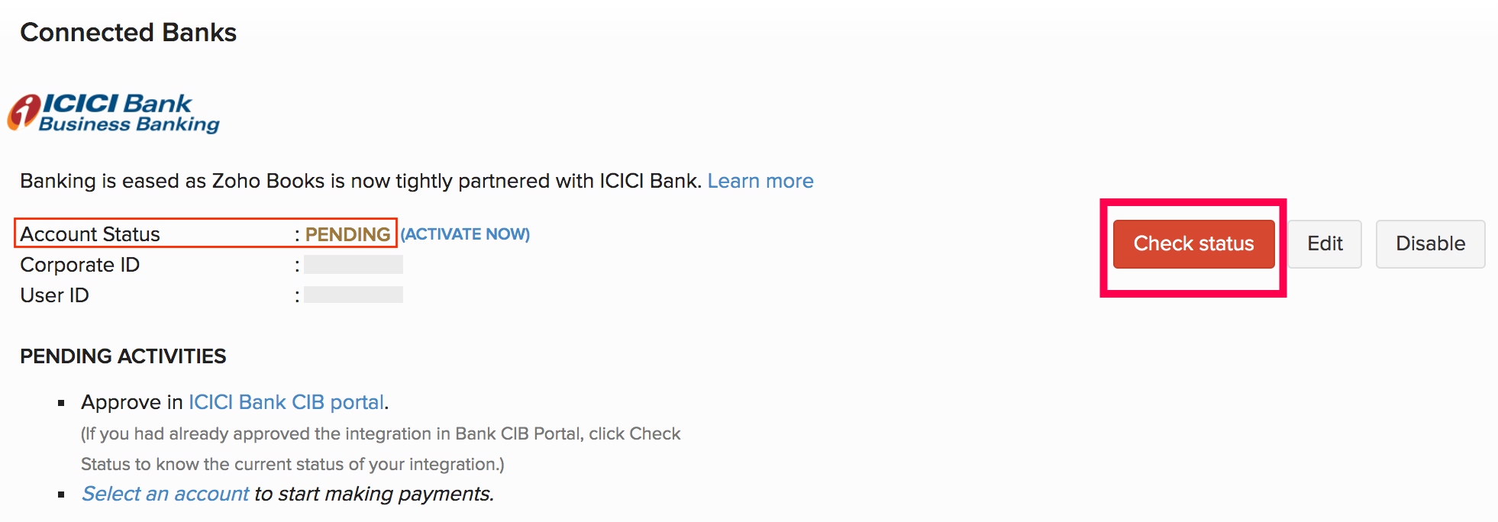Open the Learn more link
This screenshot has width=1498, height=522.
point(760,181)
